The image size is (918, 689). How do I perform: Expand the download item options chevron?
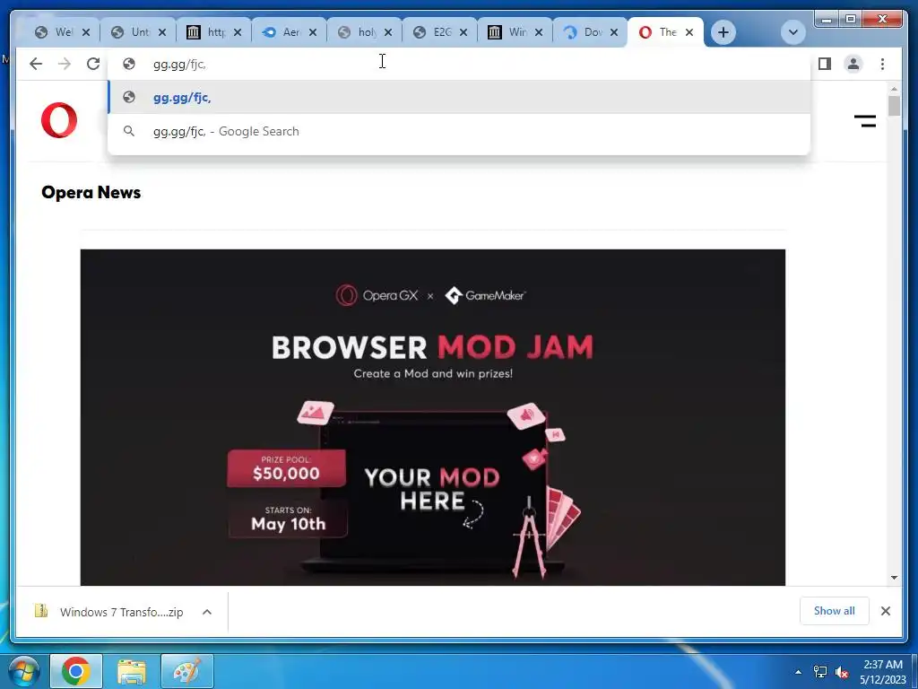207,612
